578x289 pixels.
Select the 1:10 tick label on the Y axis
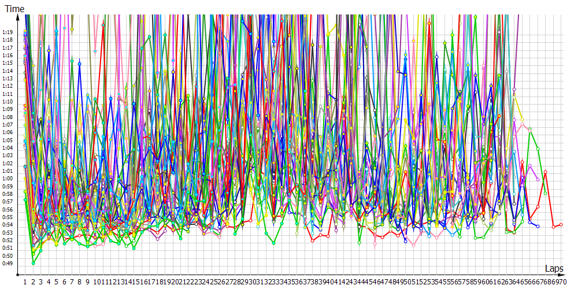[8, 102]
